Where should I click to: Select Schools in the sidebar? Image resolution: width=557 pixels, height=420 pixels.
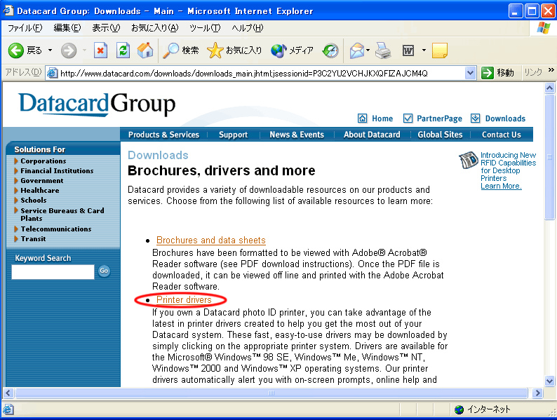[33, 201]
